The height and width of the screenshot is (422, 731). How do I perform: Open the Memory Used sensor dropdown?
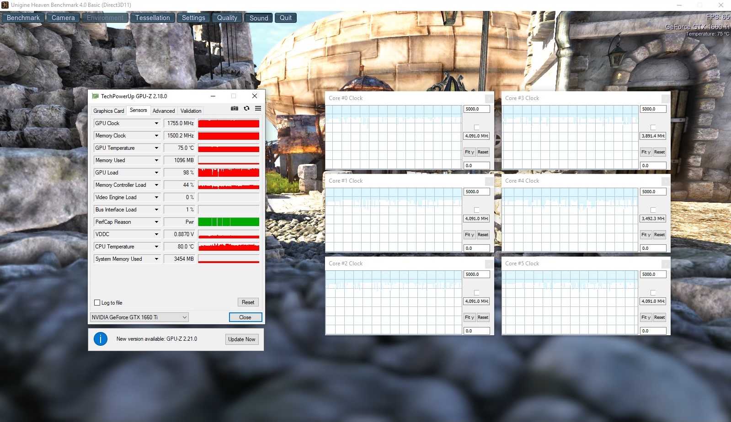pos(156,160)
